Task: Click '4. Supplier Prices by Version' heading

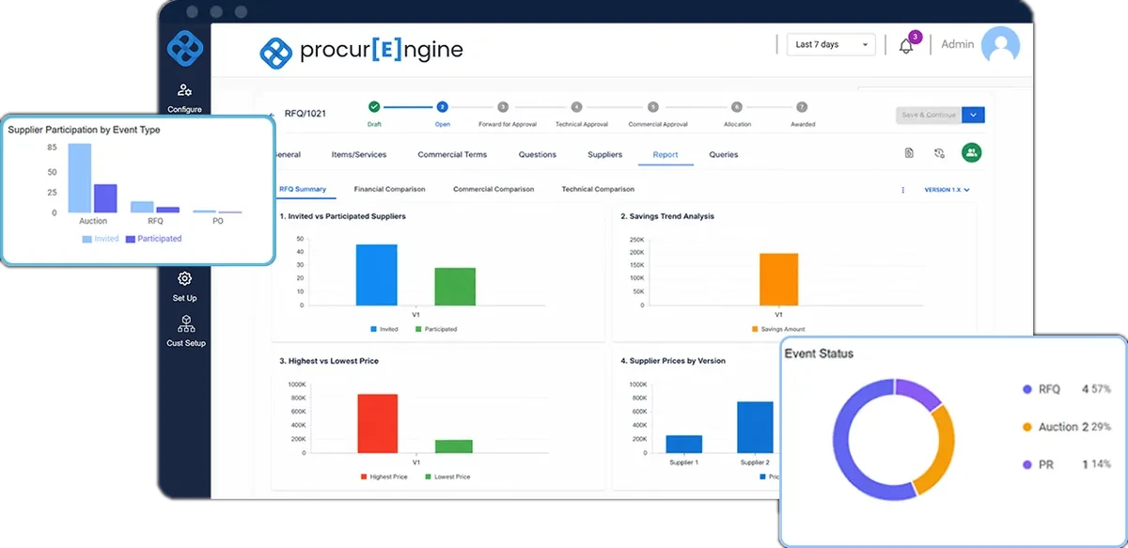Action: (x=673, y=361)
